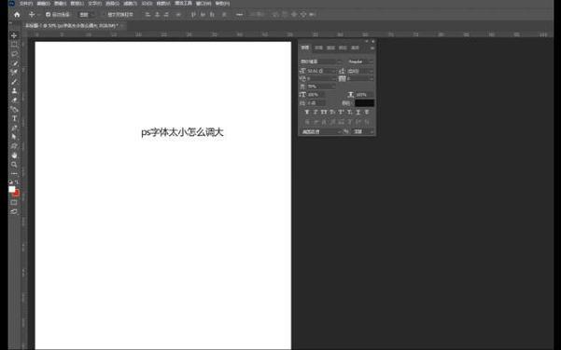Select the Rectangular Marquee tool
This screenshot has width=561, height=350.
pos(14,45)
